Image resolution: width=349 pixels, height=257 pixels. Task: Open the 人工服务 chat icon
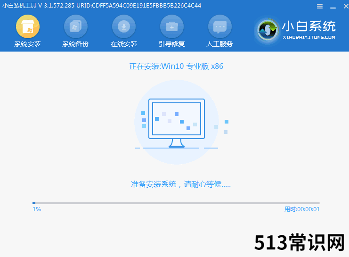pos(220,26)
